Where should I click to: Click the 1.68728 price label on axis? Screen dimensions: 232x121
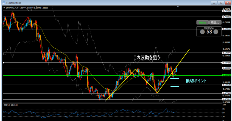(x=226, y=63)
